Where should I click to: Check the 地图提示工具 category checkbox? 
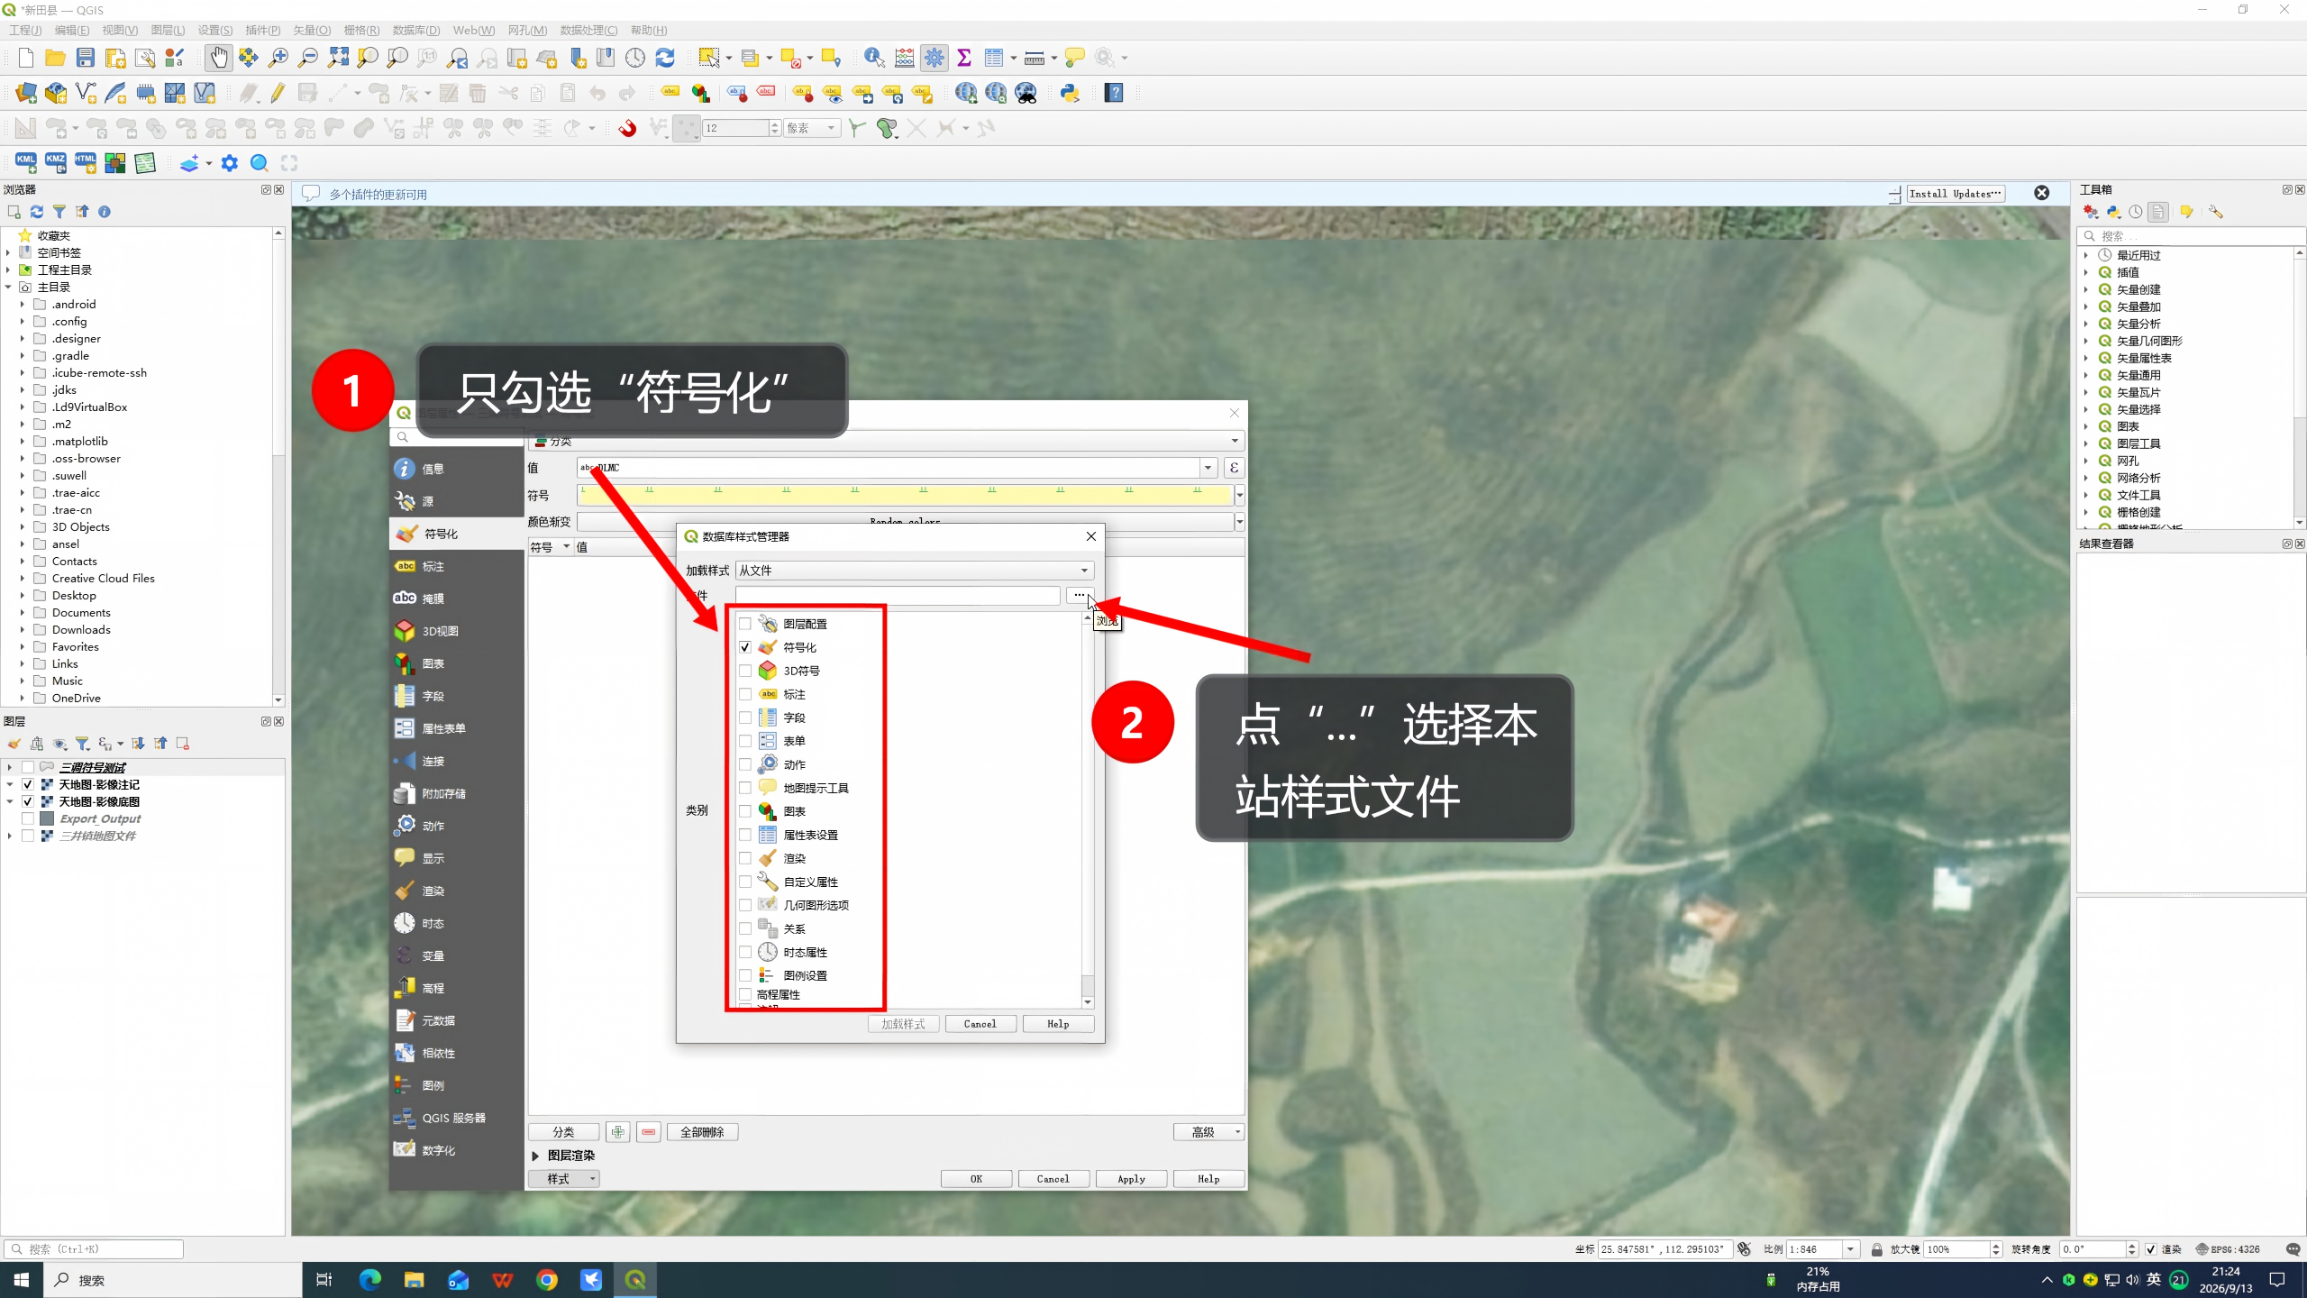pyautogui.click(x=745, y=788)
